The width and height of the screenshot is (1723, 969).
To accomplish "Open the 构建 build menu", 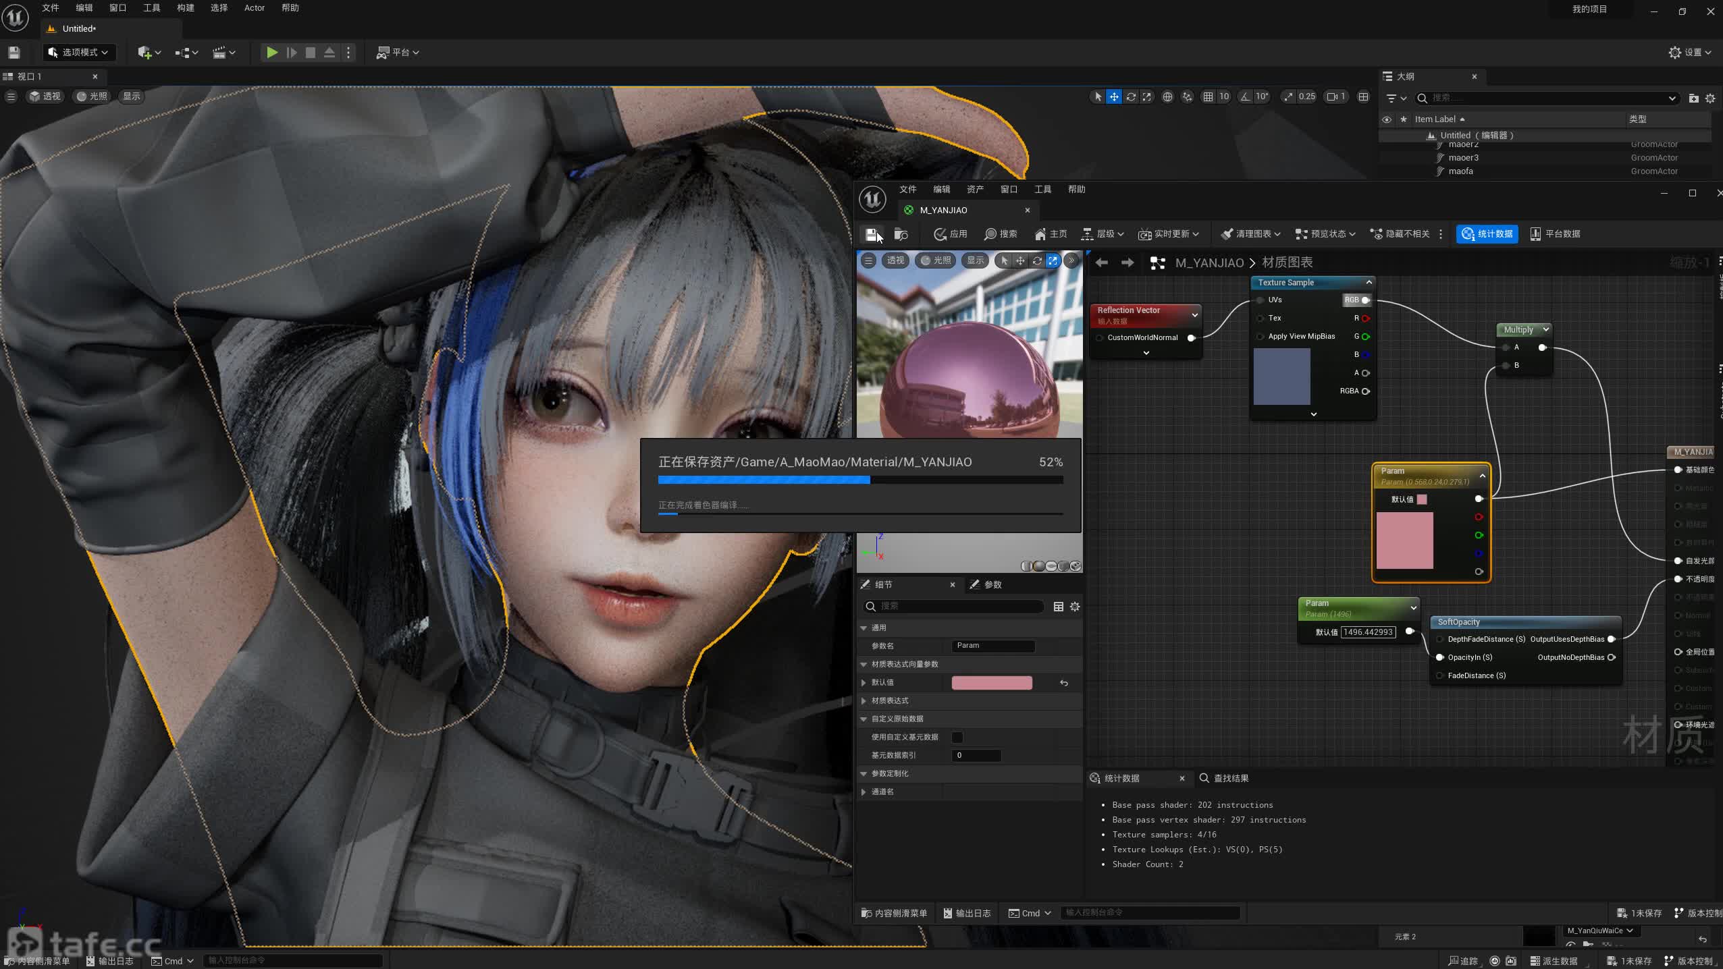I will [185, 8].
